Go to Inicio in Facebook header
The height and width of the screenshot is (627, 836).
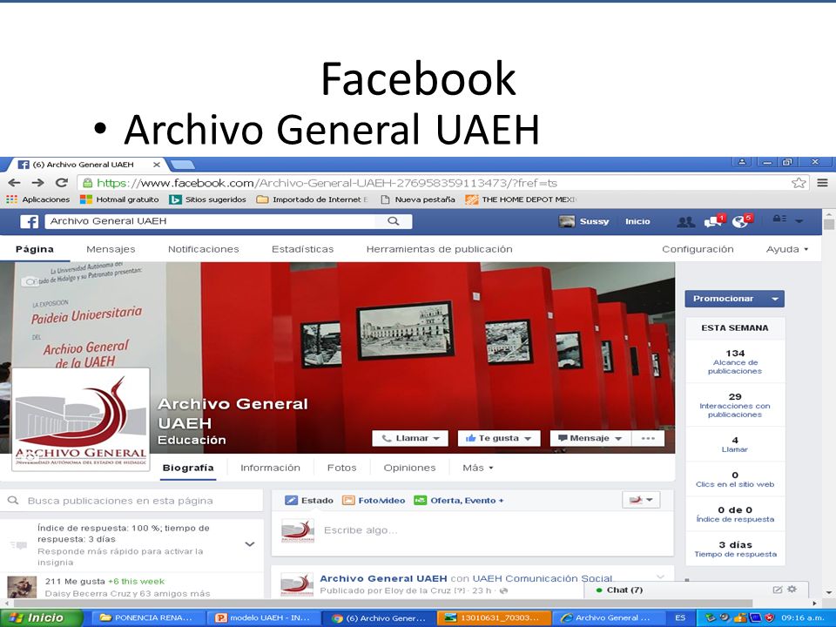[637, 221]
